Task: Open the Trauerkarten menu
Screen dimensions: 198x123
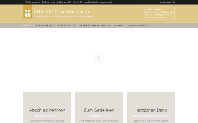Action: (44, 25)
